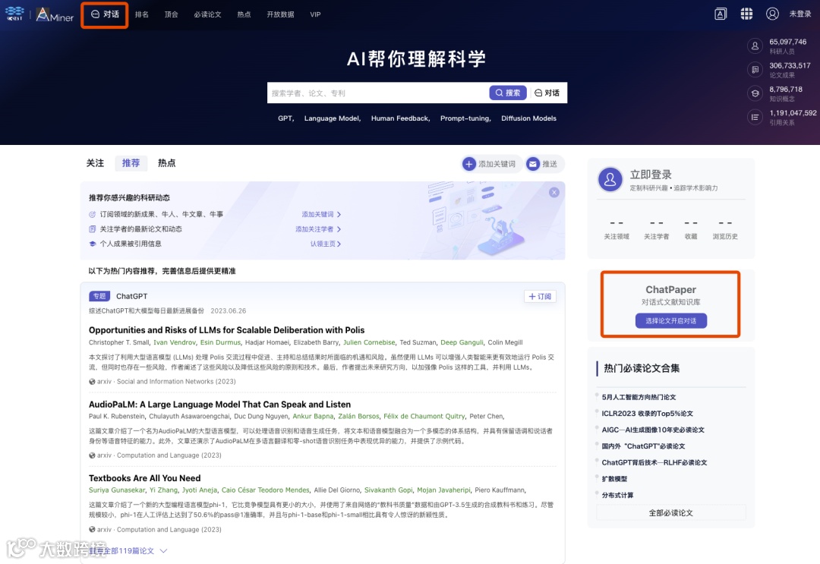
Task: Click the 关注学者的最新论文 row icon
Action: [93, 229]
